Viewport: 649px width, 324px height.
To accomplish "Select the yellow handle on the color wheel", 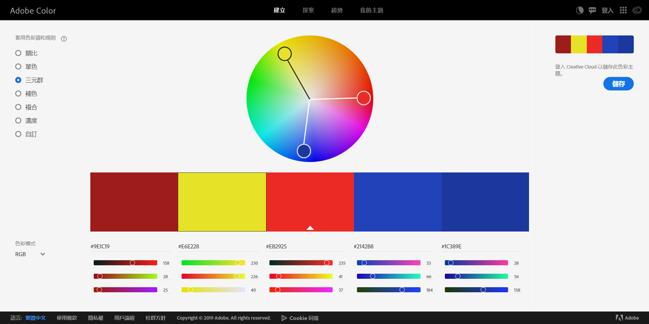I will [x=285, y=54].
